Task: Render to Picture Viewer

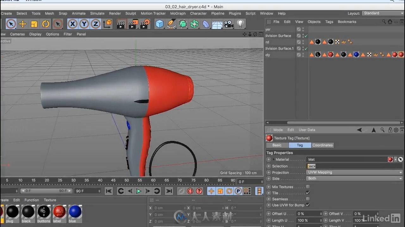Action: pyautogui.click(x=133, y=24)
